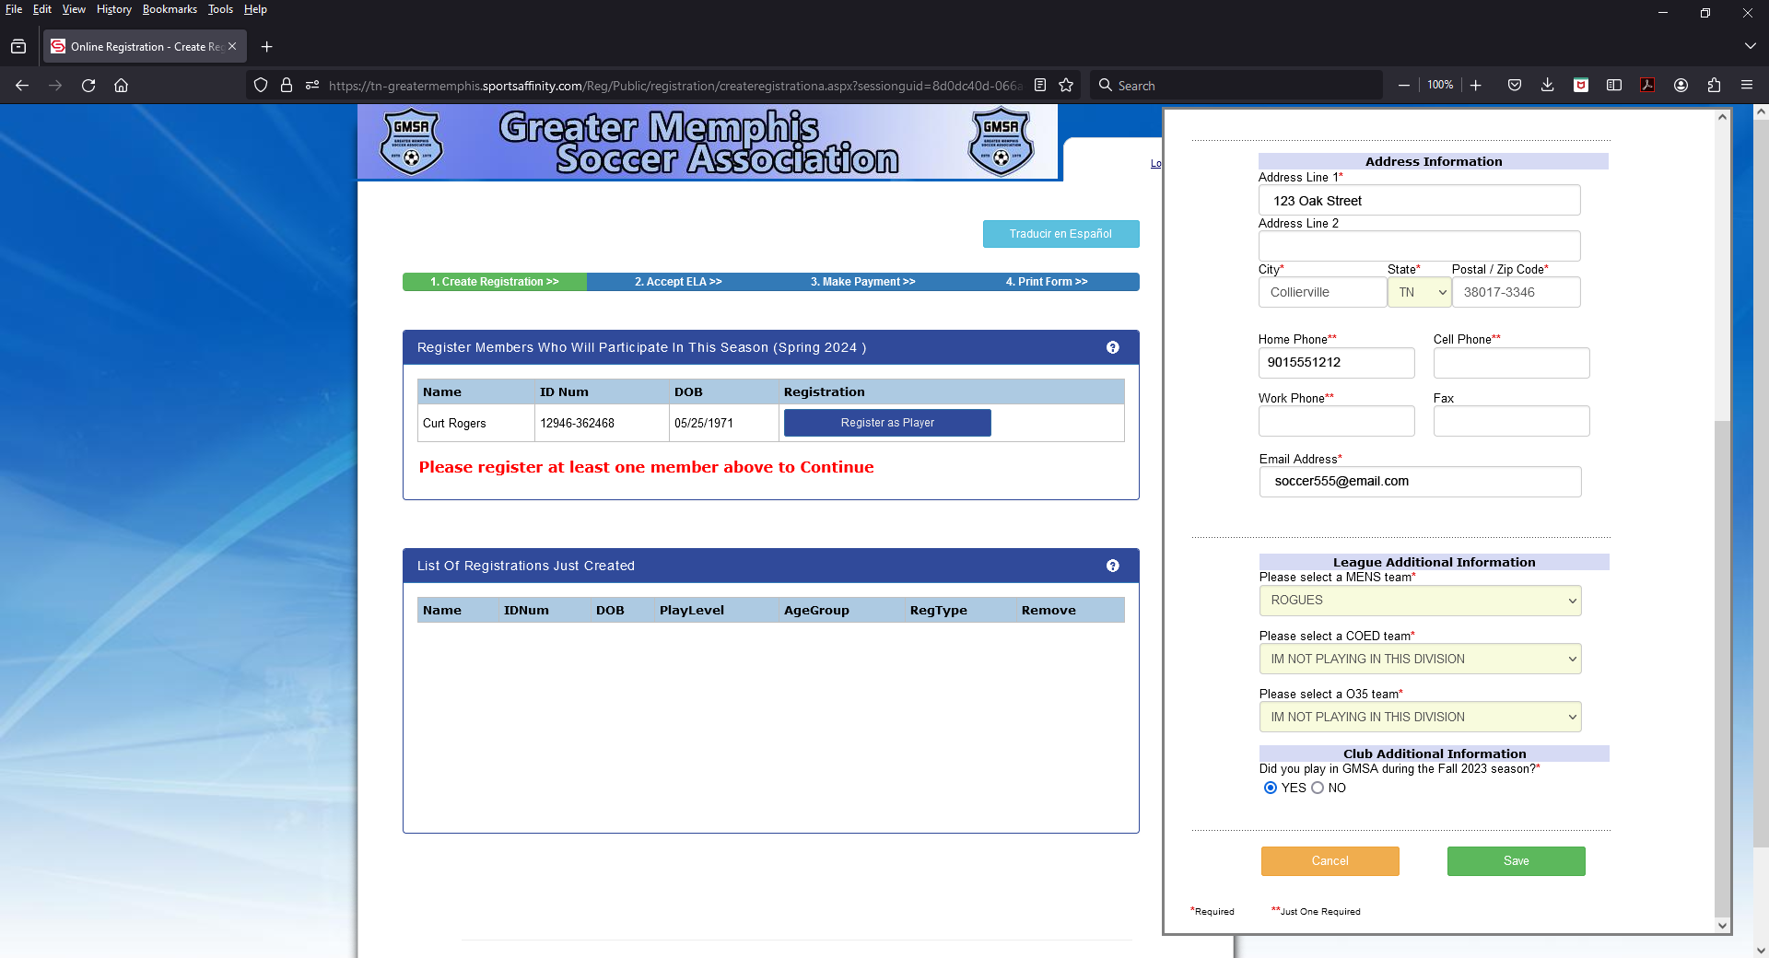
Task: Open the Edit menu
Action: [42, 9]
